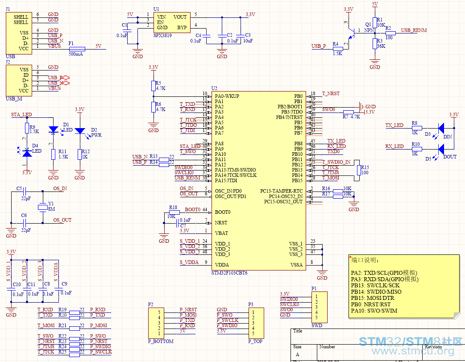Click the OS_OUT label beside C6

pos(62,220)
